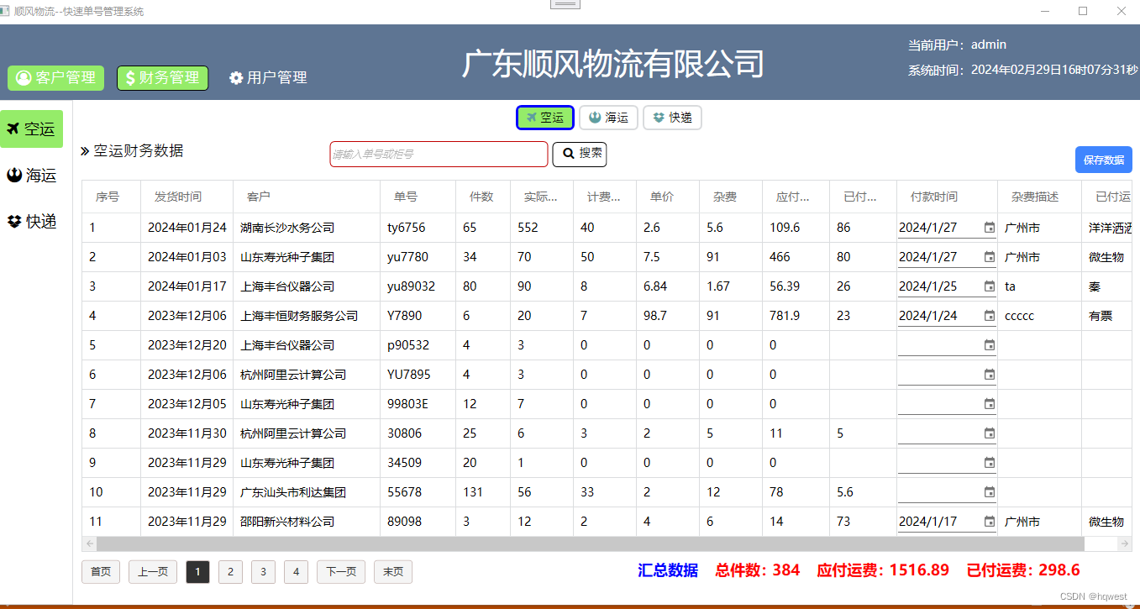Toggle the top 空运 filter button
1140x609 pixels.
[544, 118]
